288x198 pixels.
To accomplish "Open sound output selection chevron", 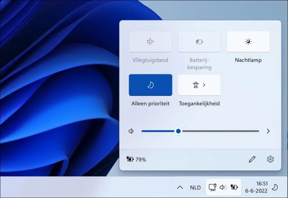I will point(268,131).
